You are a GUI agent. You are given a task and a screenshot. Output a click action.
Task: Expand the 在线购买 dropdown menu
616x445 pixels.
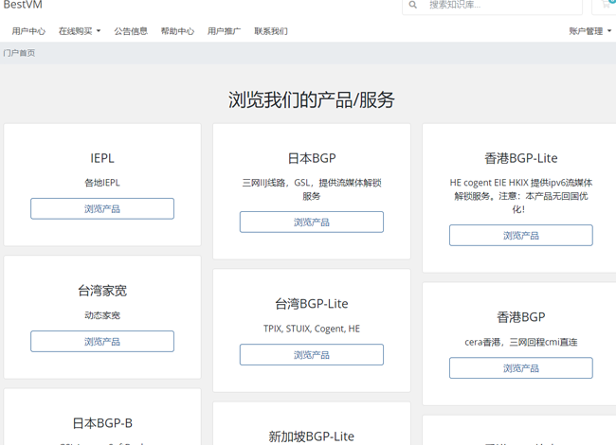click(x=80, y=31)
